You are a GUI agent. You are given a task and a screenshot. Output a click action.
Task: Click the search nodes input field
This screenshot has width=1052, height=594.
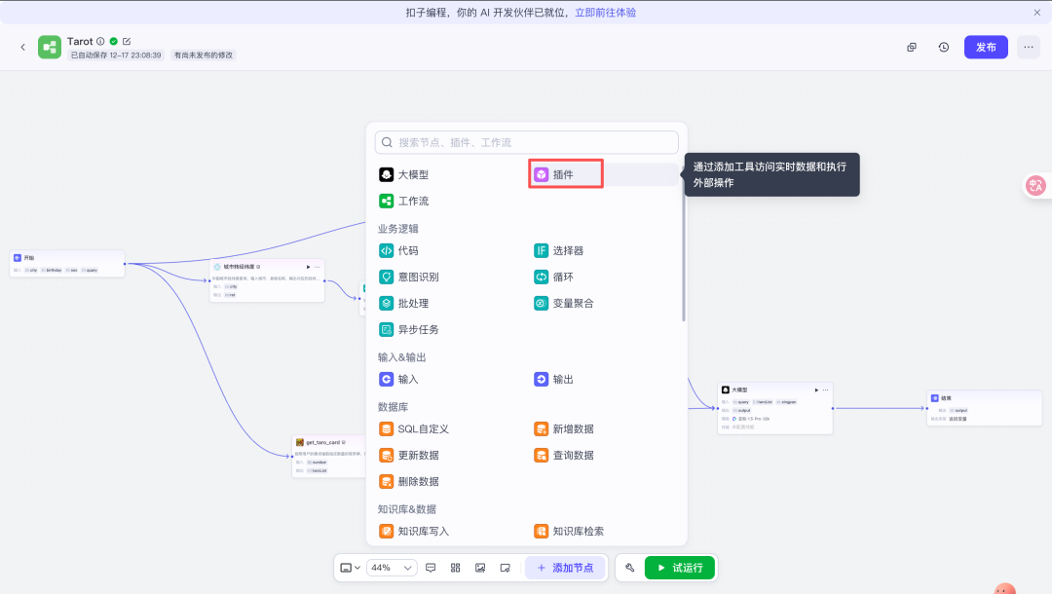click(x=527, y=142)
